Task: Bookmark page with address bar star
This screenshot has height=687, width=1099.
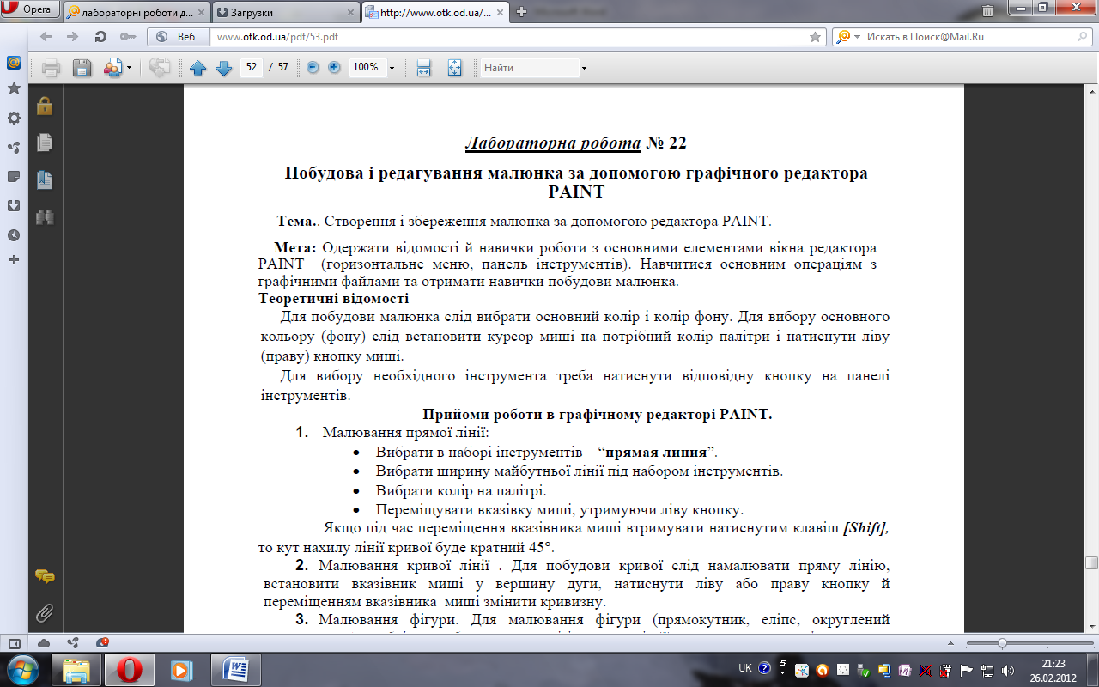Action: click(x=815, y=37)
